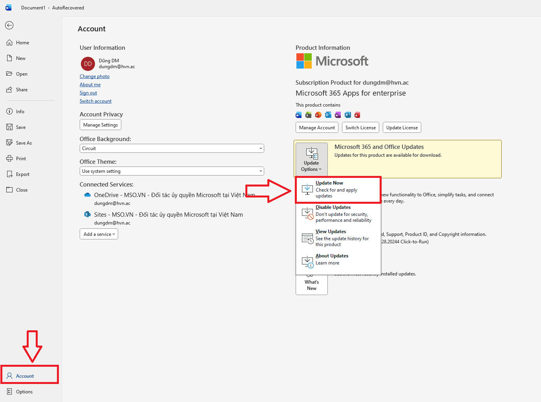Click the View Updates history icon
This screenshot has height=402, width=541.
click(x=307, y=238)
